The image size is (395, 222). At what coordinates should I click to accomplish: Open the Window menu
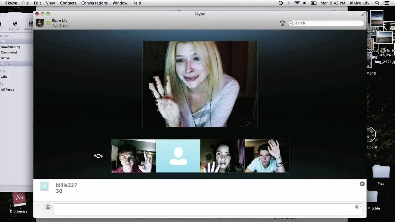coord(120,3)
